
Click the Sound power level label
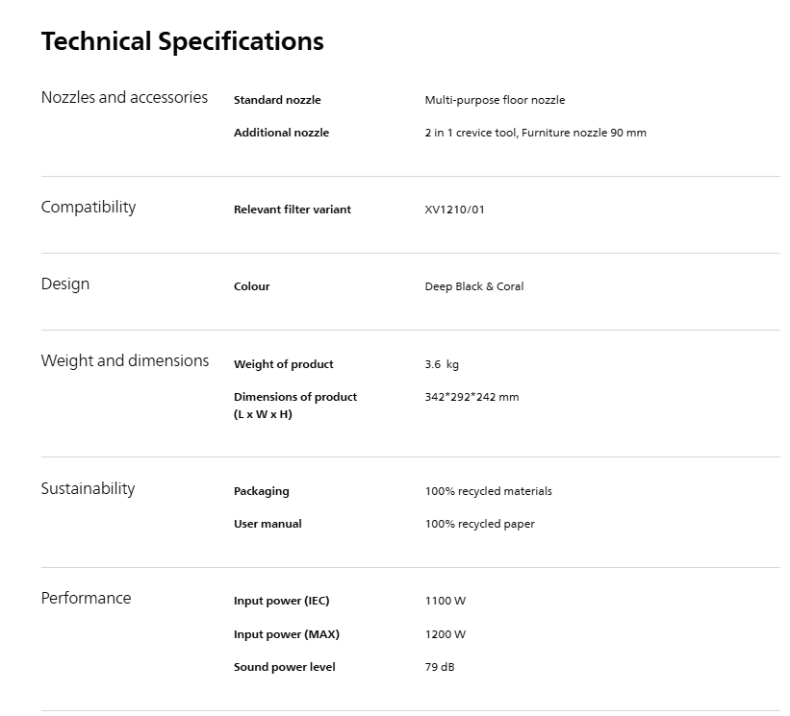point(285,667)
